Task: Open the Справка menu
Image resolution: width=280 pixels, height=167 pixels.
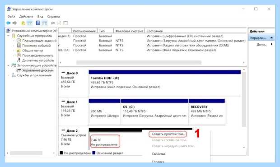Action: (x=53, y=16)
